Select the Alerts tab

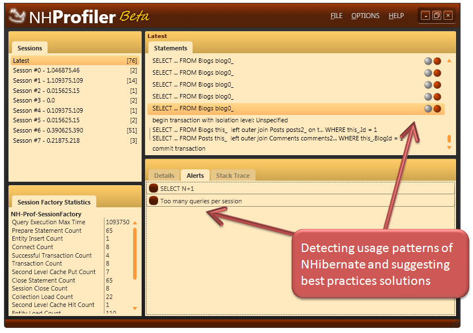(x=195, y=176)
